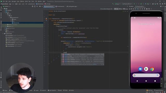Viewport: 166px width, 93px height.
Task: Click emulator toolbar Back triangle icon
Action: [140, 9]
